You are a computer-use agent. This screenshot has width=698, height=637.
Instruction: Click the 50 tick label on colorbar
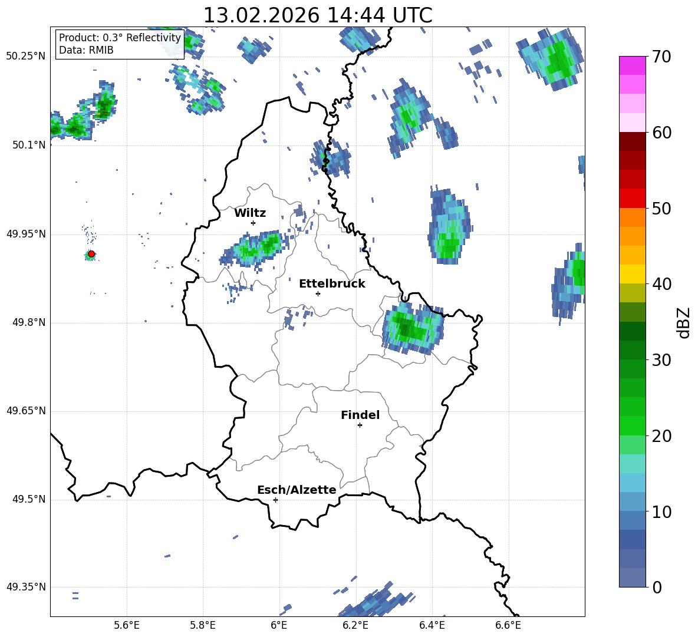661,208
